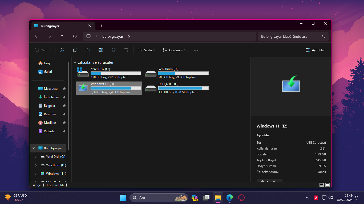364x204 pixels.
Task: Click the Share icon in the toolbar
Action: tap(113, 50)
